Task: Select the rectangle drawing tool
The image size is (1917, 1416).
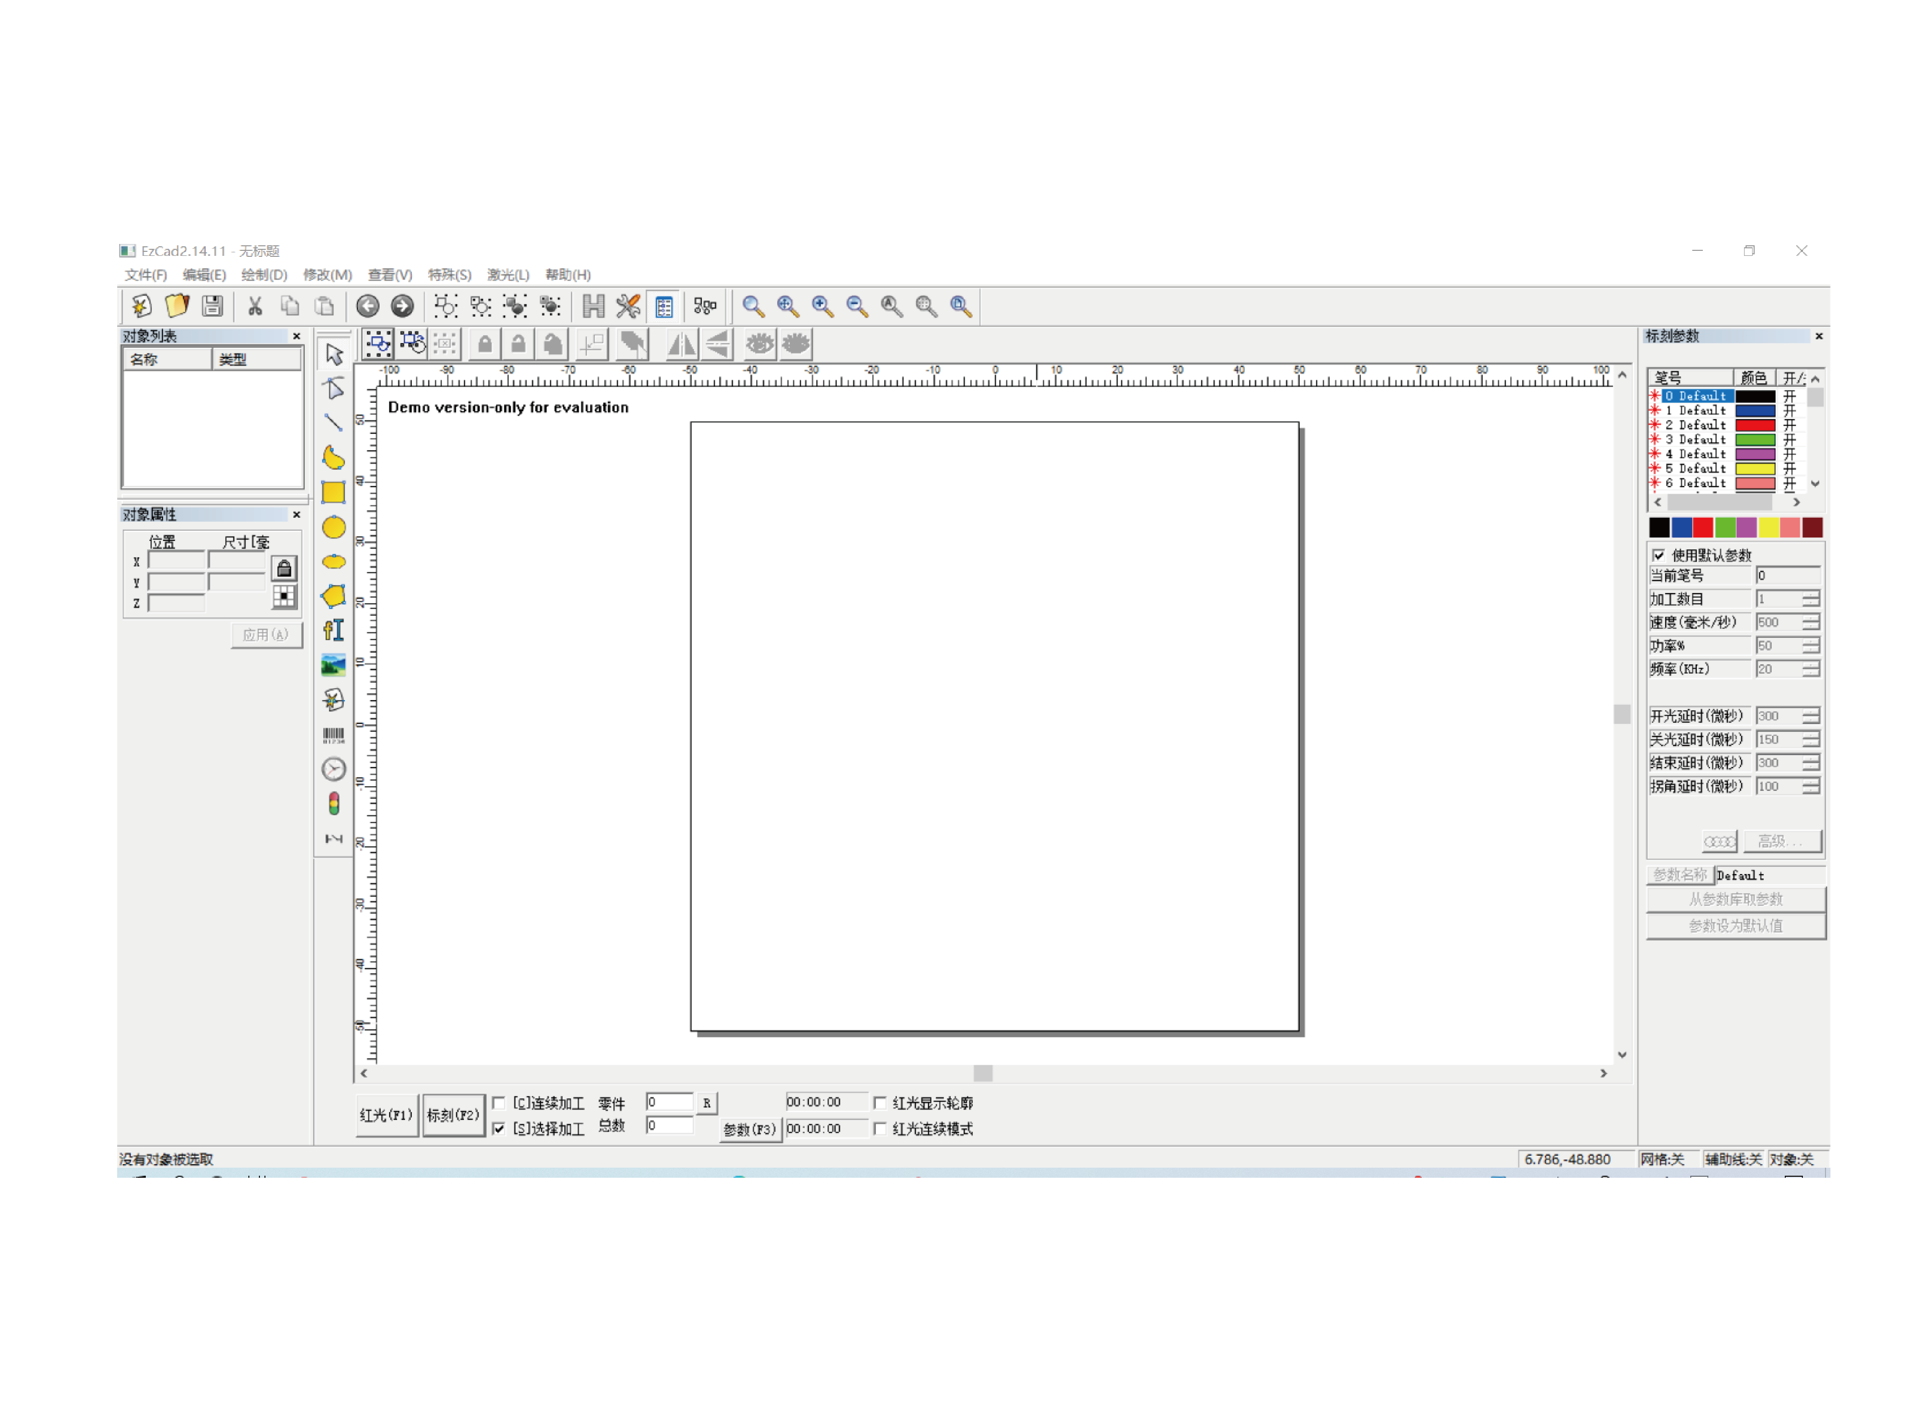Action: [333, 493]
